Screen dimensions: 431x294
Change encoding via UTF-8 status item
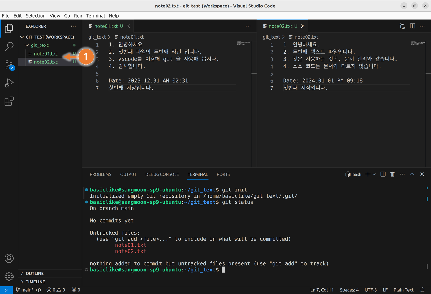[371, 290]
